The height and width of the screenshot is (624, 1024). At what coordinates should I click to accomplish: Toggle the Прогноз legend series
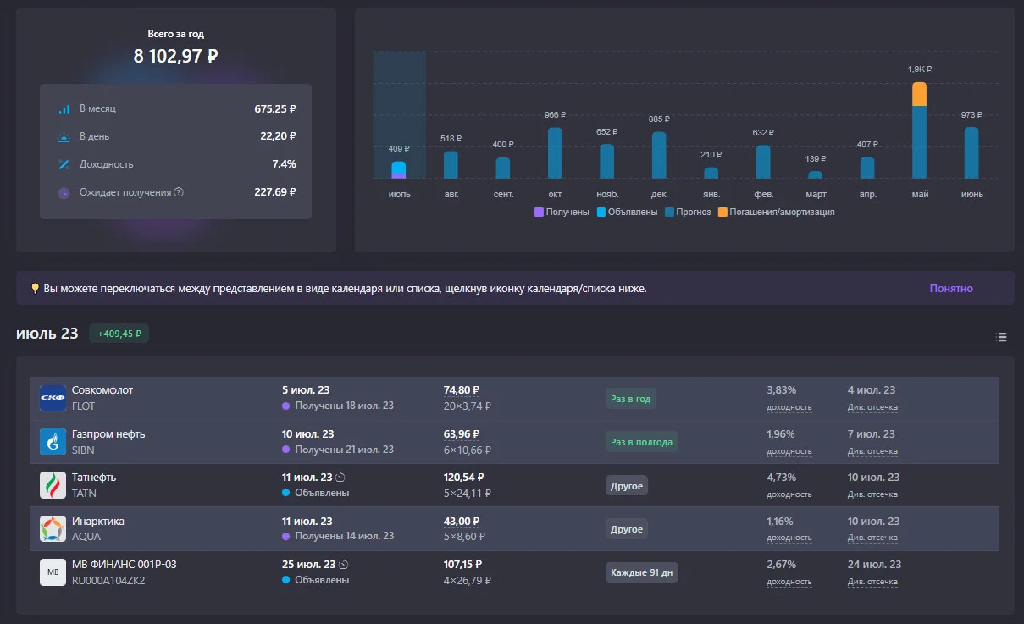688,212
